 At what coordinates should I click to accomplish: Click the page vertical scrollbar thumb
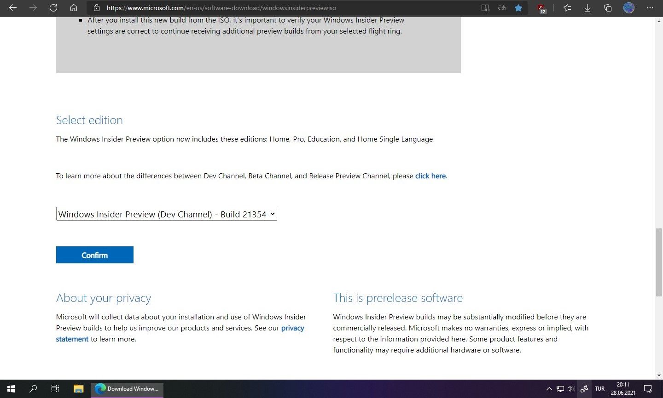(x=659, y=262)
